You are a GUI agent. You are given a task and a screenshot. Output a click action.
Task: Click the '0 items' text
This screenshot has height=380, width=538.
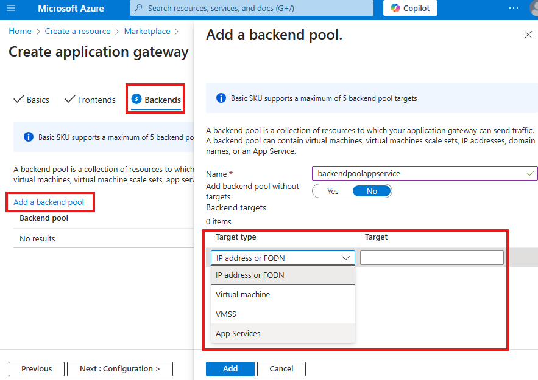[219, 221]
